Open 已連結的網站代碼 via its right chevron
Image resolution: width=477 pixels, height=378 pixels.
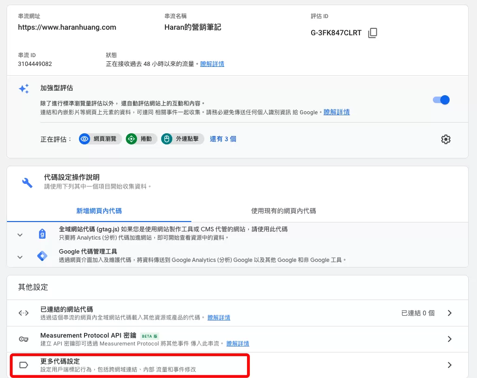point(450,313)
